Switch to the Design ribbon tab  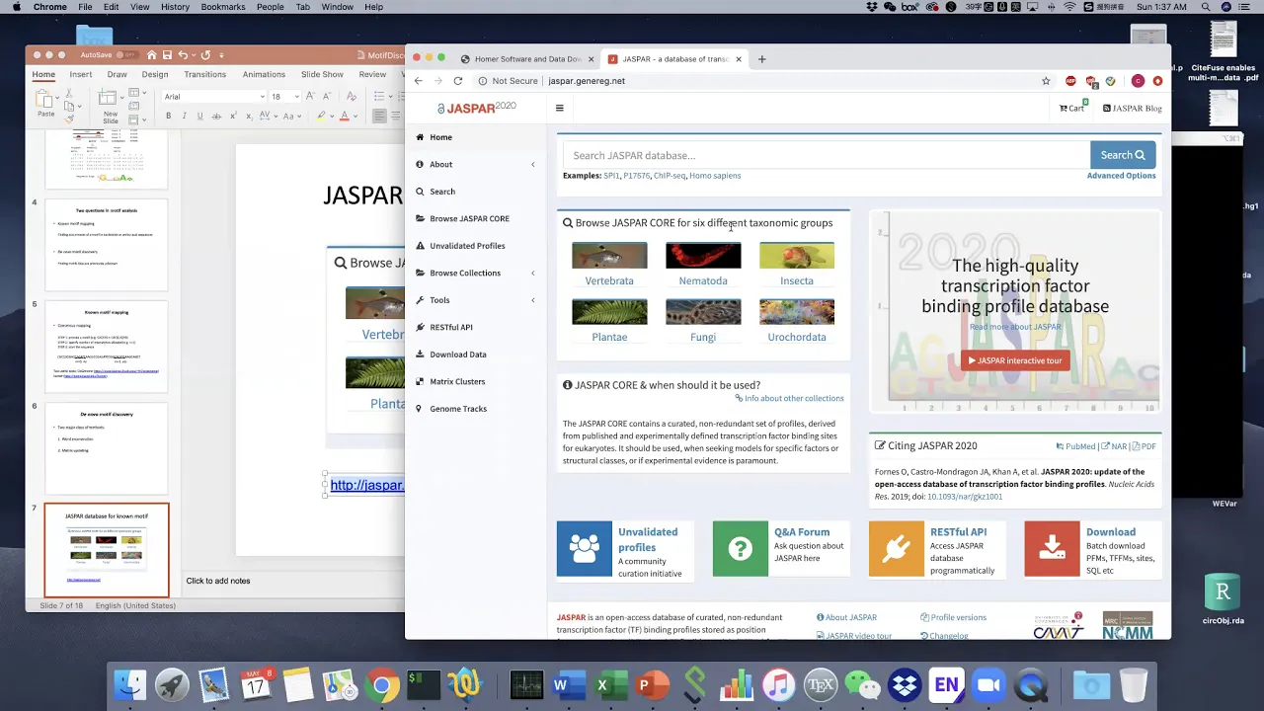[x=155, y=74]
